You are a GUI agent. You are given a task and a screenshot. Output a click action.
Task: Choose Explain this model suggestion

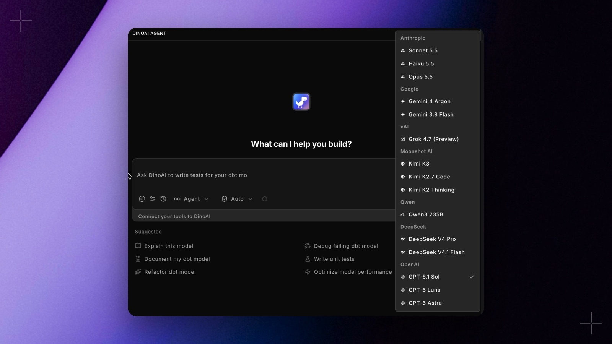point(164,246)
